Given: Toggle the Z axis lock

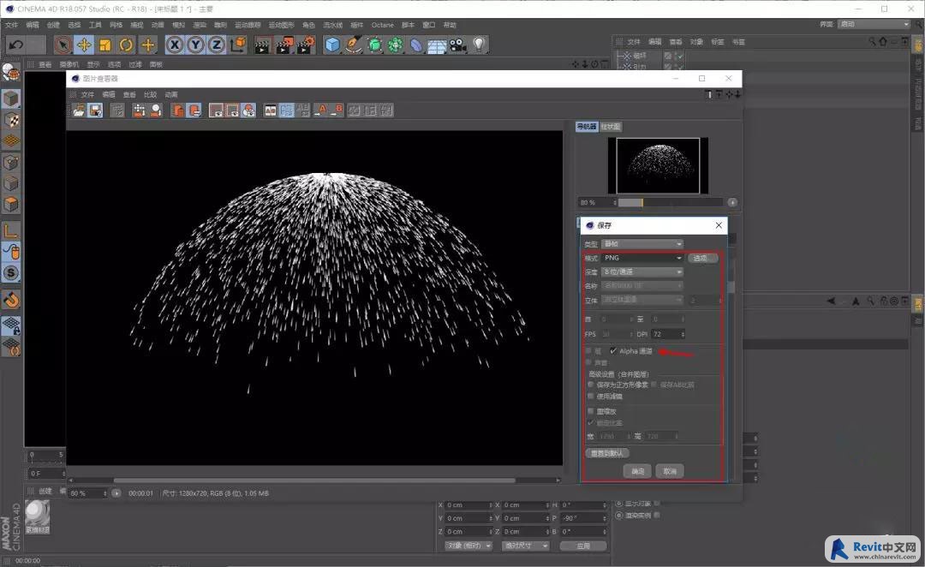Looking at the screenshot, I should (217, 45).
